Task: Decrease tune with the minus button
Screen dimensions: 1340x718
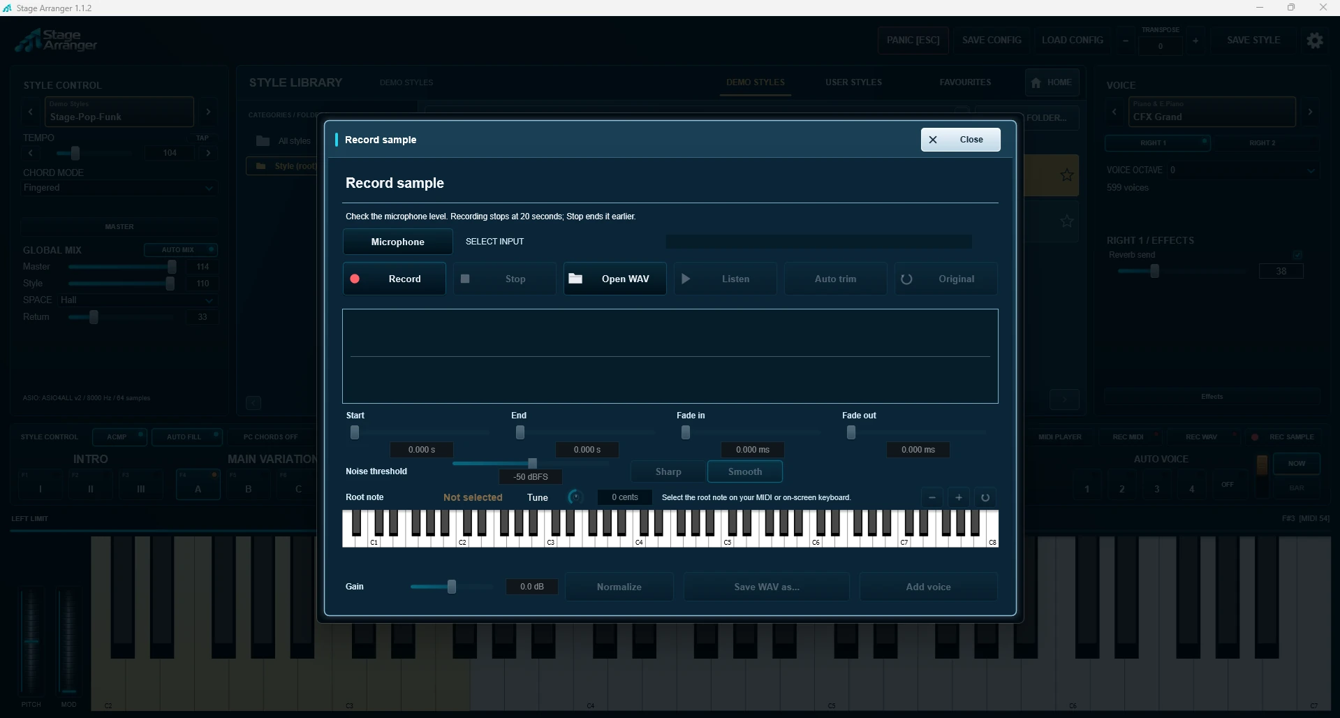Action: tap(932, 497)
